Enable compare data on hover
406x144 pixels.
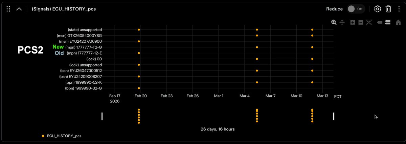[x=388, y=22]
